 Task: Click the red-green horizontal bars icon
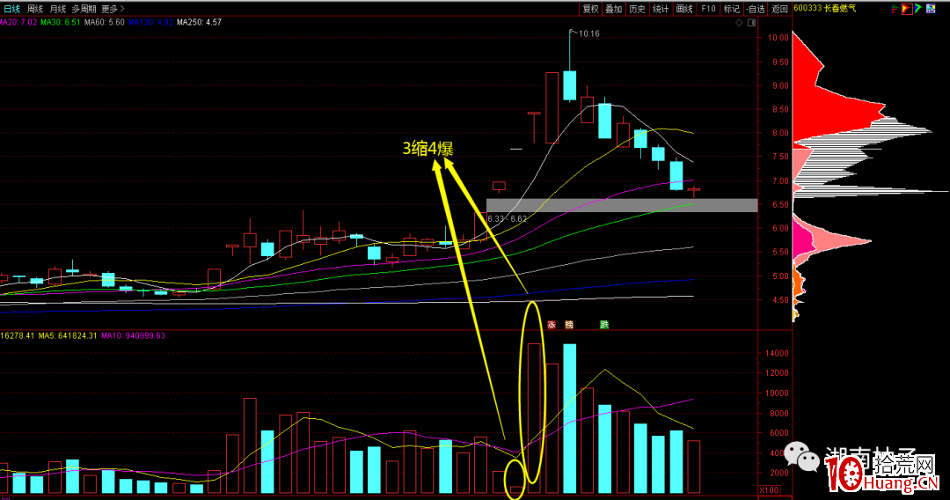click(x=895, y=9)
